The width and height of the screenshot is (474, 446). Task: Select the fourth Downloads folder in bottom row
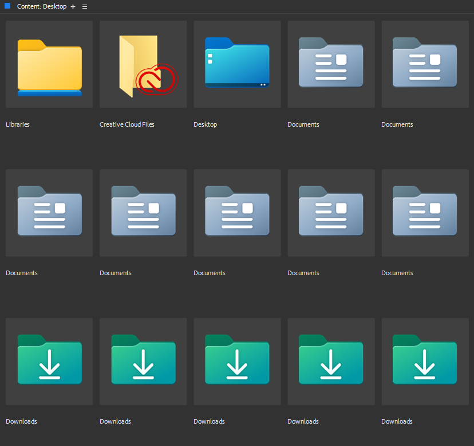coord(330,361)
